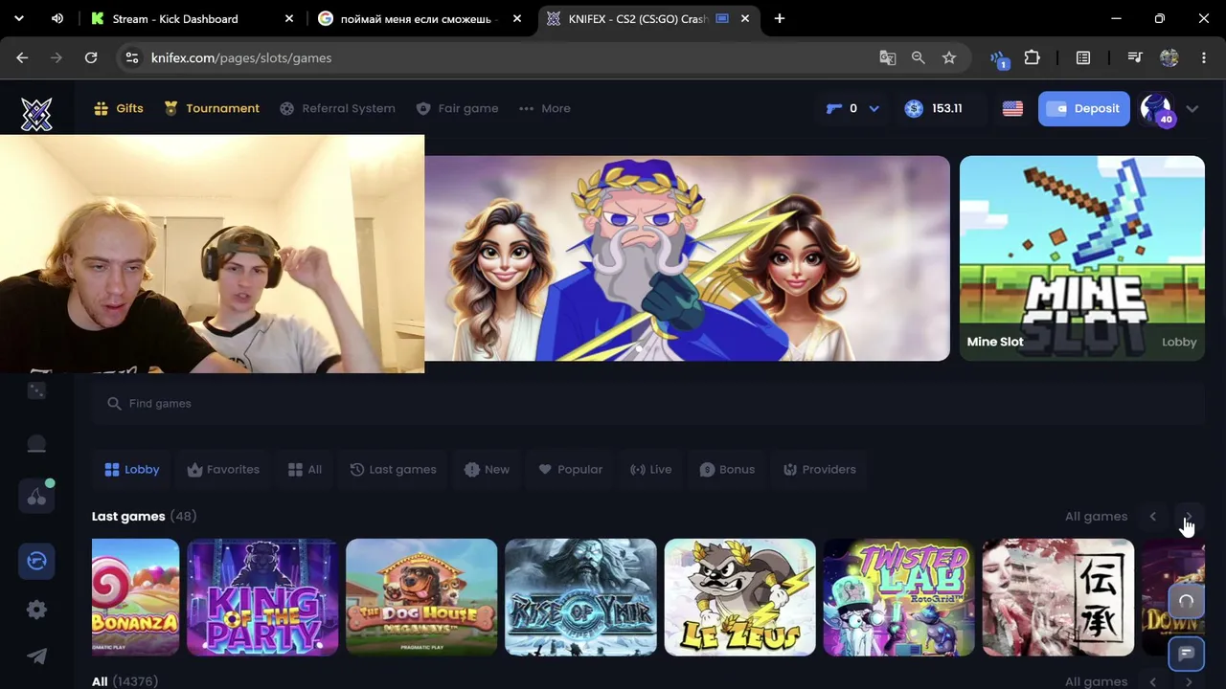Open the dice games sidebar icon

36,390
